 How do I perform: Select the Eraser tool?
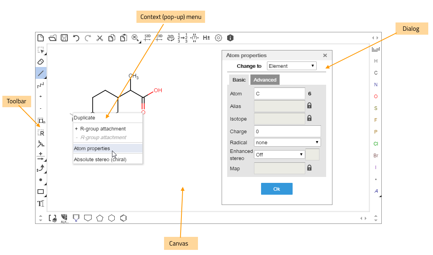[41, 61]
